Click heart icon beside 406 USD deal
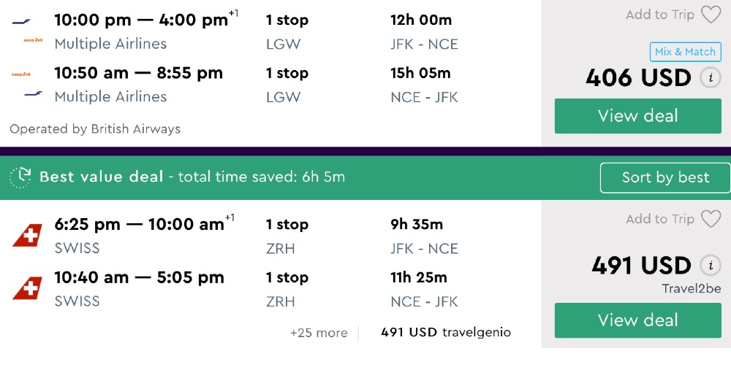731x378 pixels. point(711,15)
